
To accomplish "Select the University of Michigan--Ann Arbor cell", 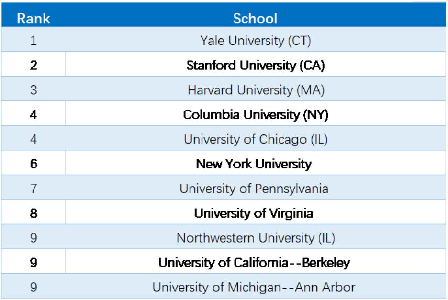I will [x=256, y=286].
